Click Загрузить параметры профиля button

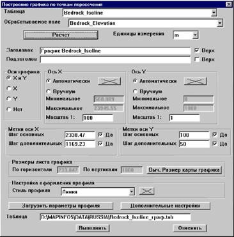tap(61, 206)
